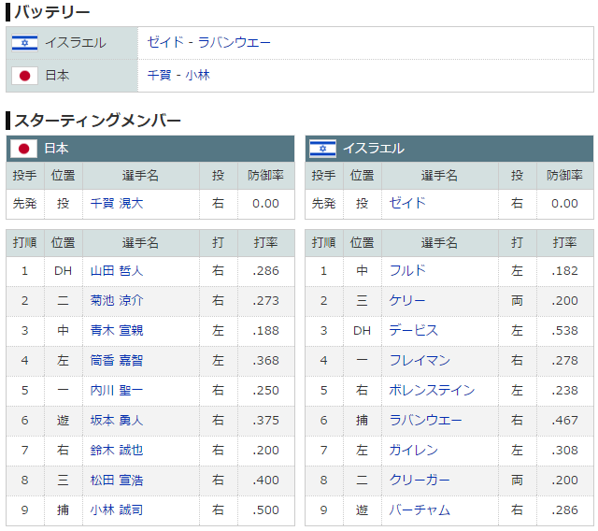Click batting average .467 in ラバンウエー row
The height and width of the screenshot is (531, 598).
[x=564, y=421]
